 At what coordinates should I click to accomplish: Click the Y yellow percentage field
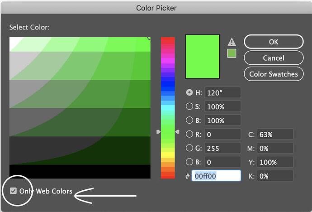[275, 162]
